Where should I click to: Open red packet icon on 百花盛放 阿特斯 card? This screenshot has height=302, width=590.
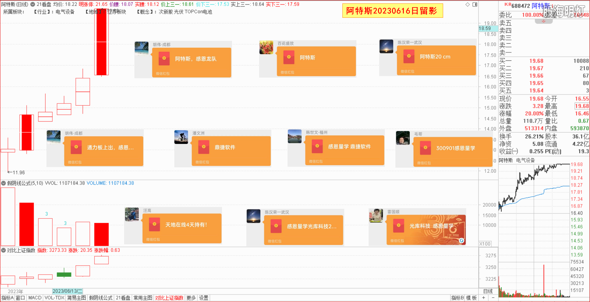(289, 58)
